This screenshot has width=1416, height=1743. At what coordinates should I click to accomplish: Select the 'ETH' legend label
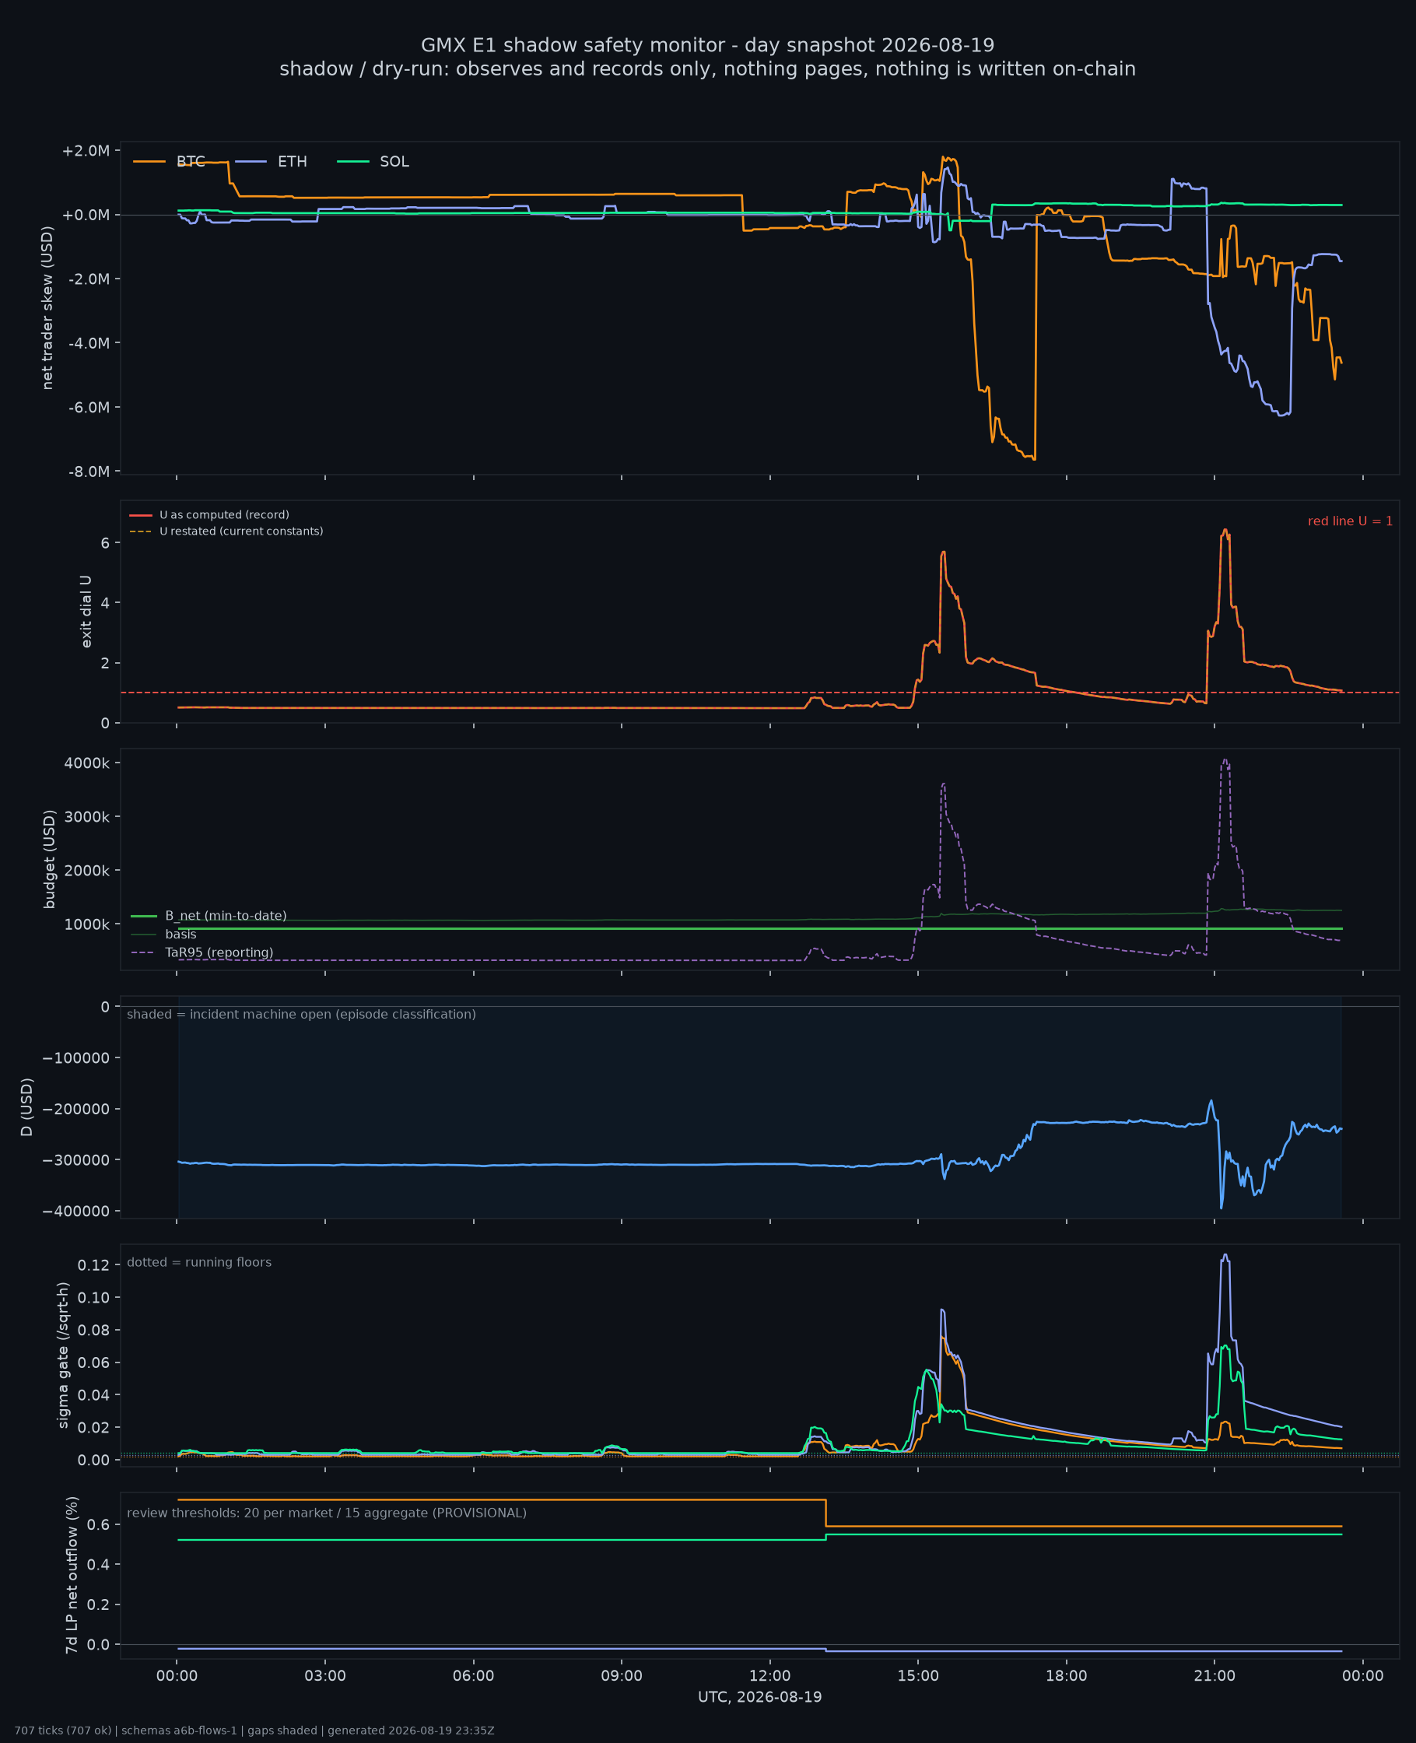point(293,162)
